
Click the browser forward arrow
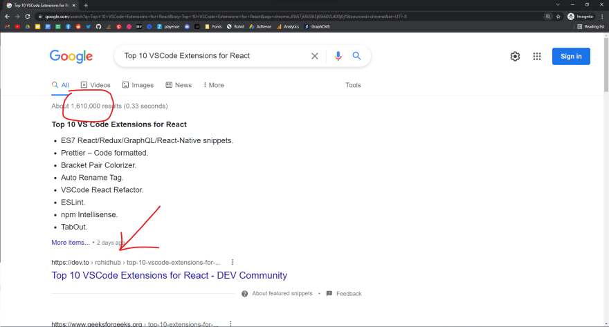tap(17, 17)
